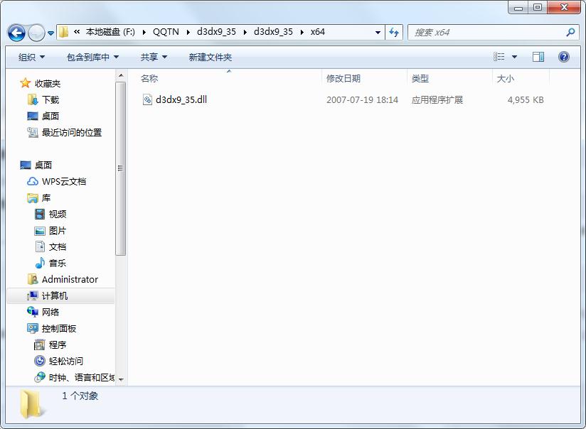Click 应用程序扩展 type cell
Viewport: 586px width, 429px height.
tap(437, 100)
